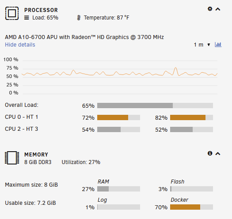The height and width of the screenshot is (219, 232).
Task: Click the PROCESSOR heading
Action: coord(41,10)
